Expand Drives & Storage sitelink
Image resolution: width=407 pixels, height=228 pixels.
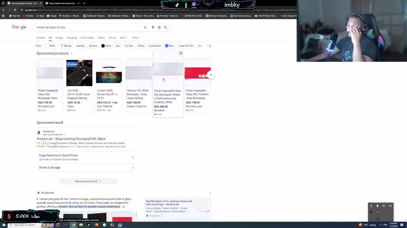[86, 168]
